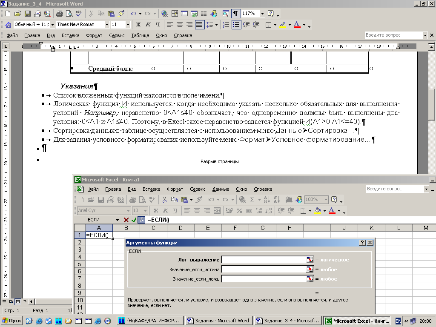The height and width of the screenshot is (327, 436).
Task: Toggle Show/Hide paragraph marks in Word
Action: 235,13
